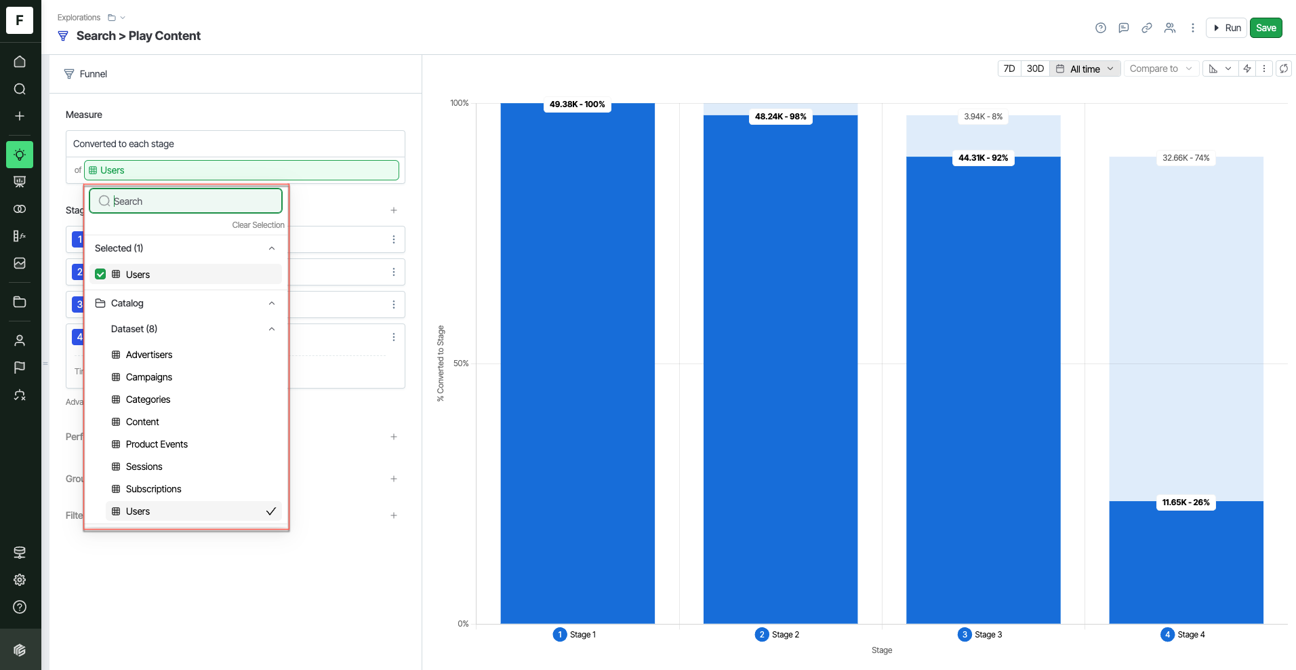The width and height of the screenshot is (1296, 670).
Task: Click the Stage 2 axis label
Action: tap(778, 635)
